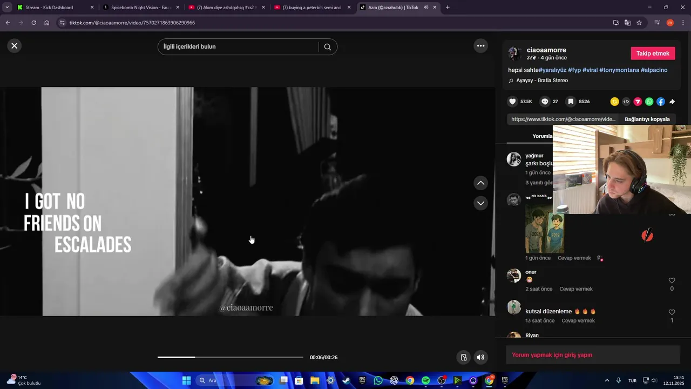Open WhatsApp from the taskbar
This screenshot has height=389, width=691.
click(378, 380)
